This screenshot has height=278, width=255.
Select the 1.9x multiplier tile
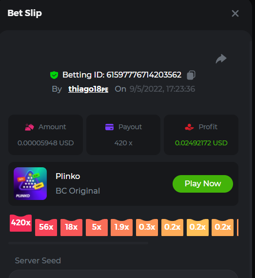tap(121, 227)
